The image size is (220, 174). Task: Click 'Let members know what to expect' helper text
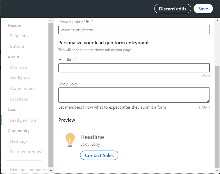(112, 107)
